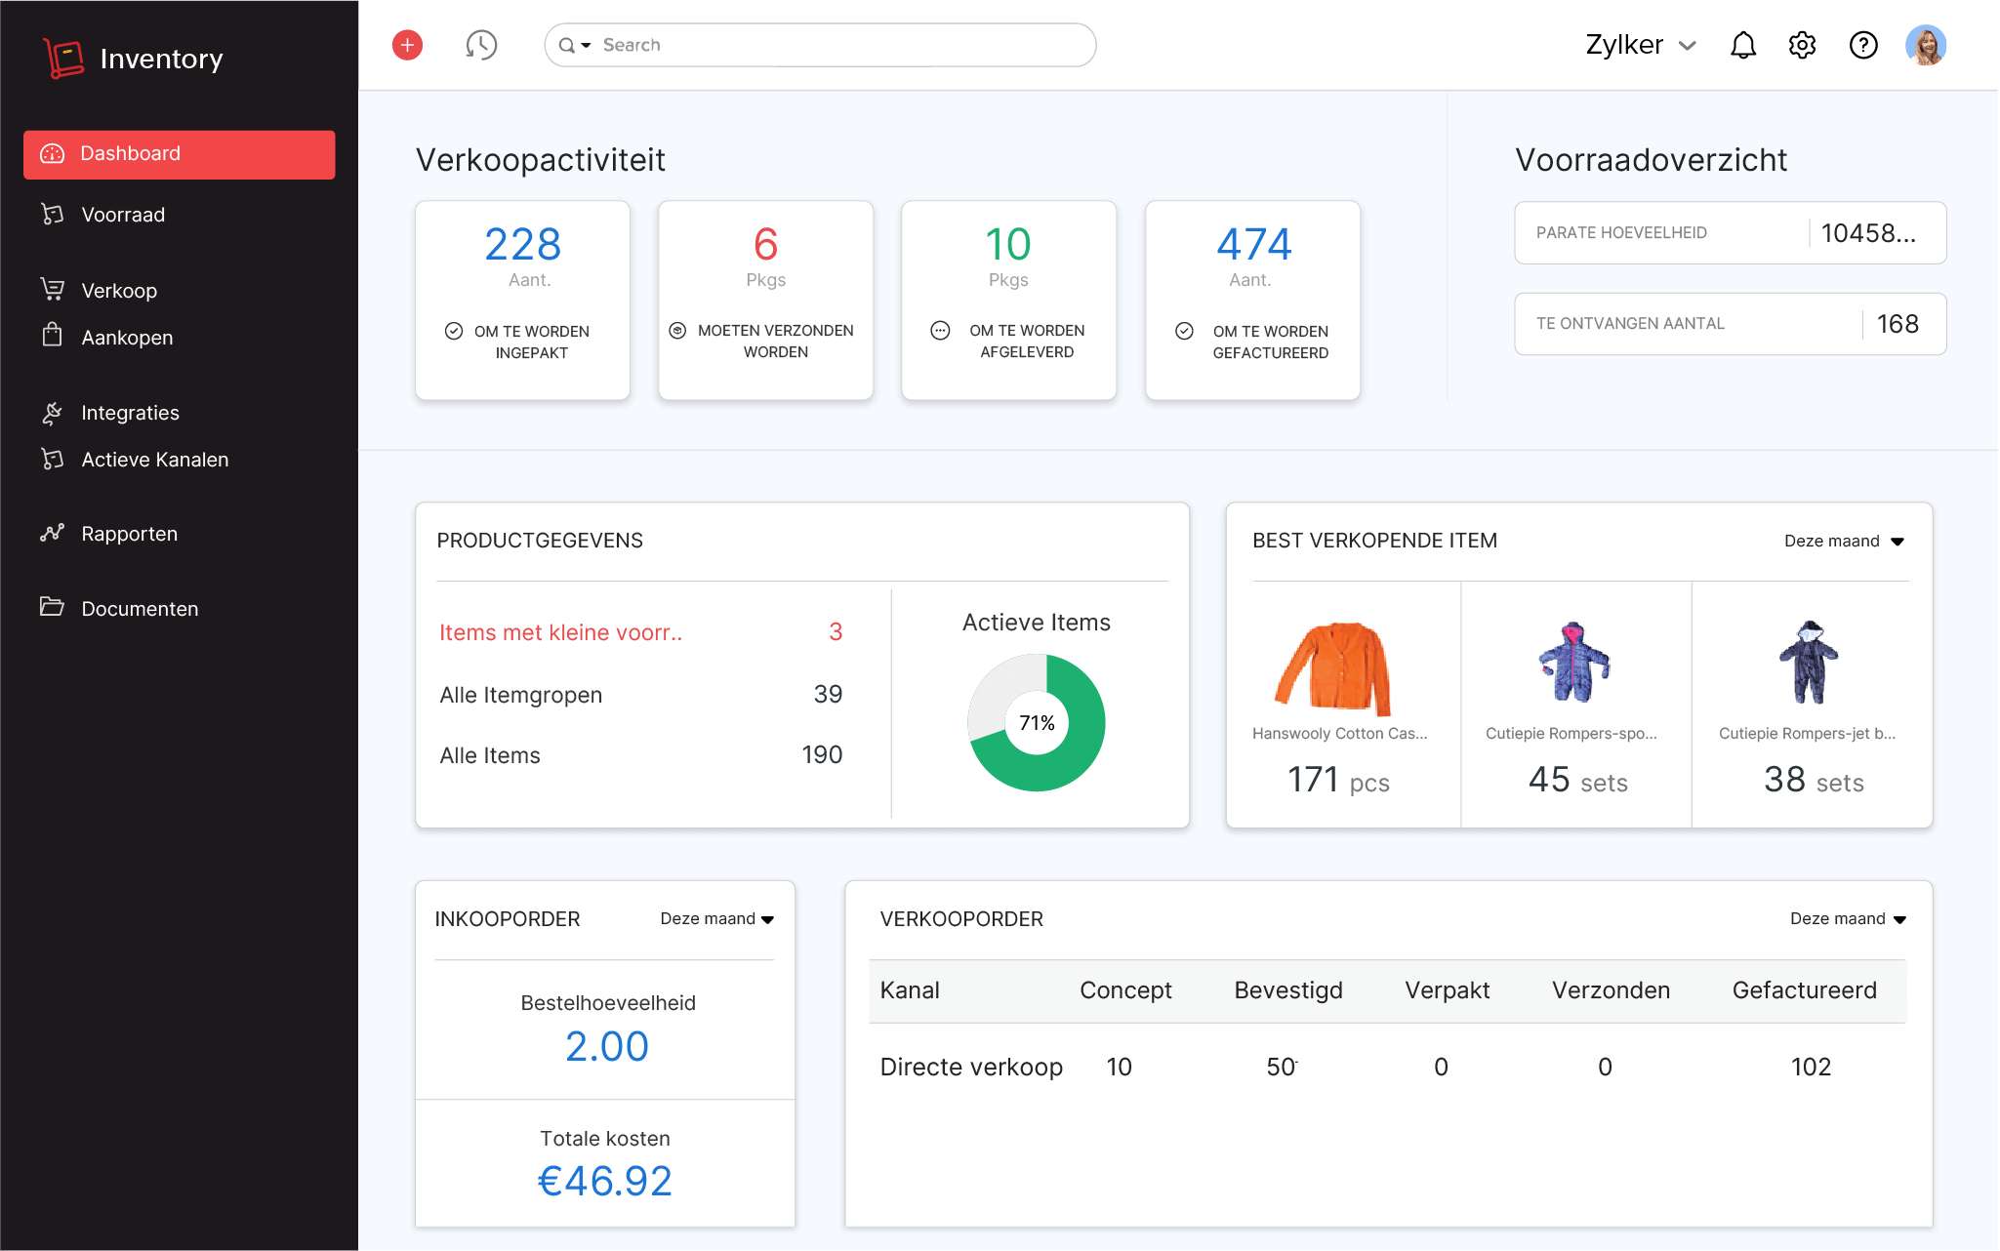Click the Actieve Items 71% donut chart

pos(1037,723)
